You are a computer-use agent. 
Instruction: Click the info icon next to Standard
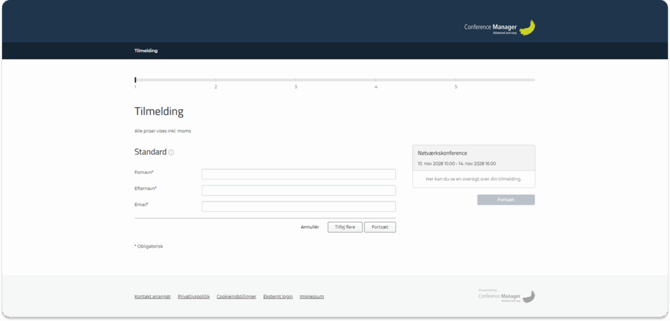coord(171,152)
